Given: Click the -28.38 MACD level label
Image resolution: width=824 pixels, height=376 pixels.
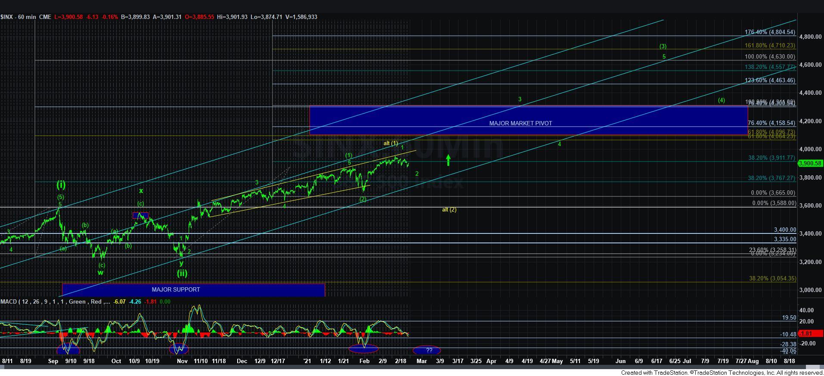Looking at the screenshot, I should pyautogui.click(x=788, y=344).
